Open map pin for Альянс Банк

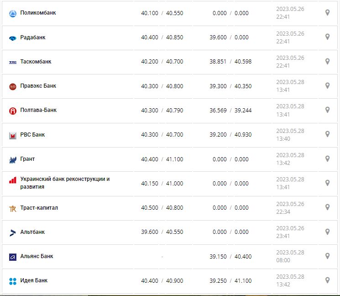[x=327, y=256]
